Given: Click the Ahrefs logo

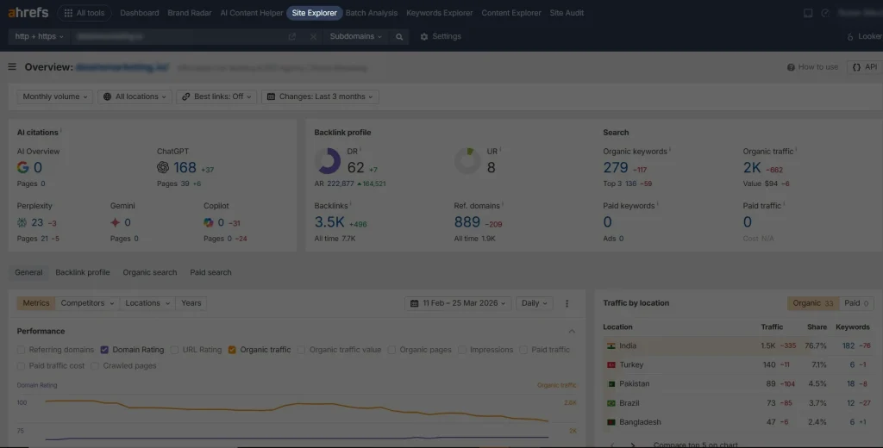Looking at the screenshot, I should [x=28, y=12].
